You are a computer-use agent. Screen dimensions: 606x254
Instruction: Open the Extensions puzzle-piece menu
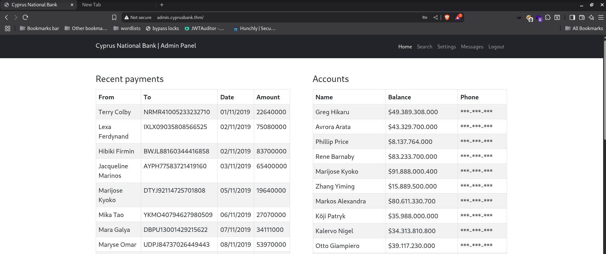pyautogui.click(x=548, y=17)
